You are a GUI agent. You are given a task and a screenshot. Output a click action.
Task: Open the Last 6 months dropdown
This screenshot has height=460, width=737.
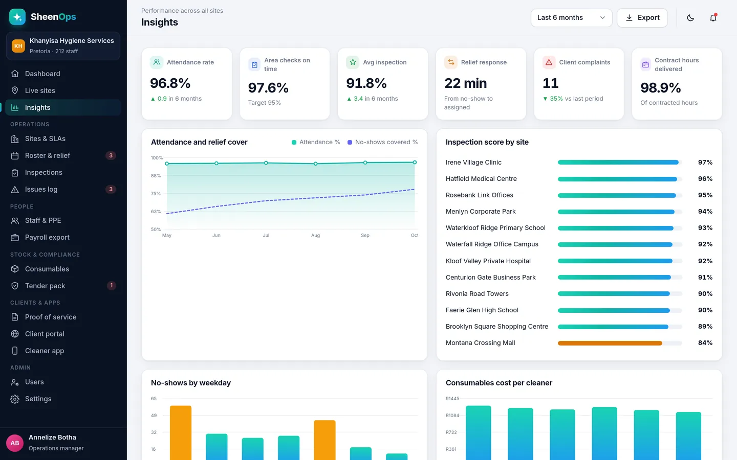pos(571,18)
